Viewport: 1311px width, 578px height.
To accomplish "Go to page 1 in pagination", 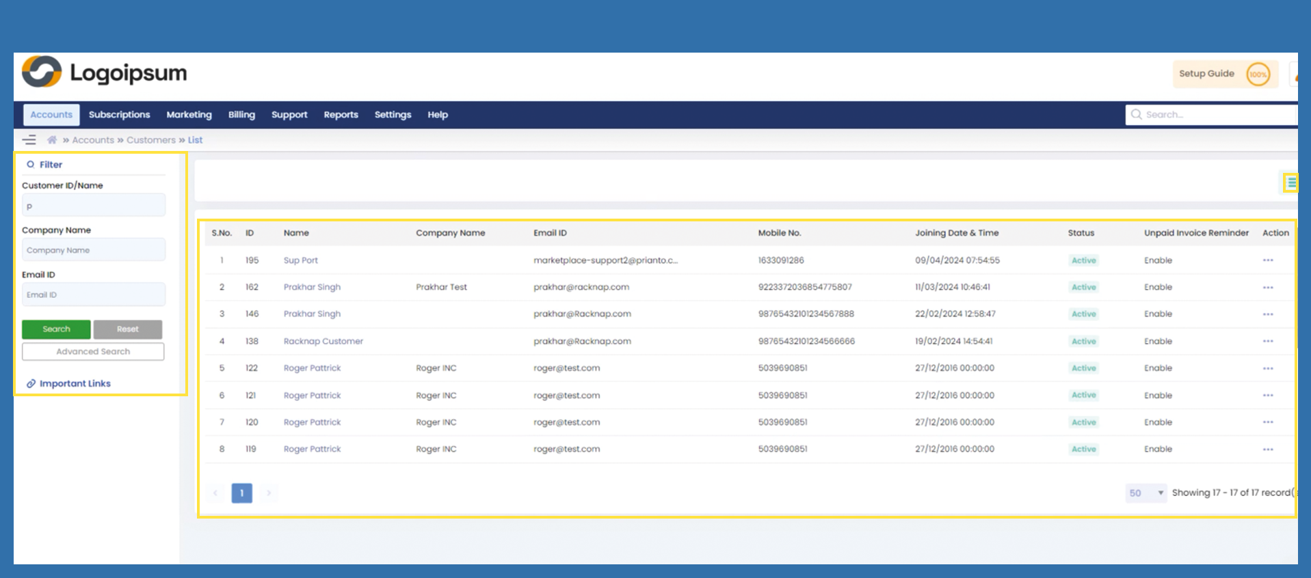I will [x=241, y=493].
